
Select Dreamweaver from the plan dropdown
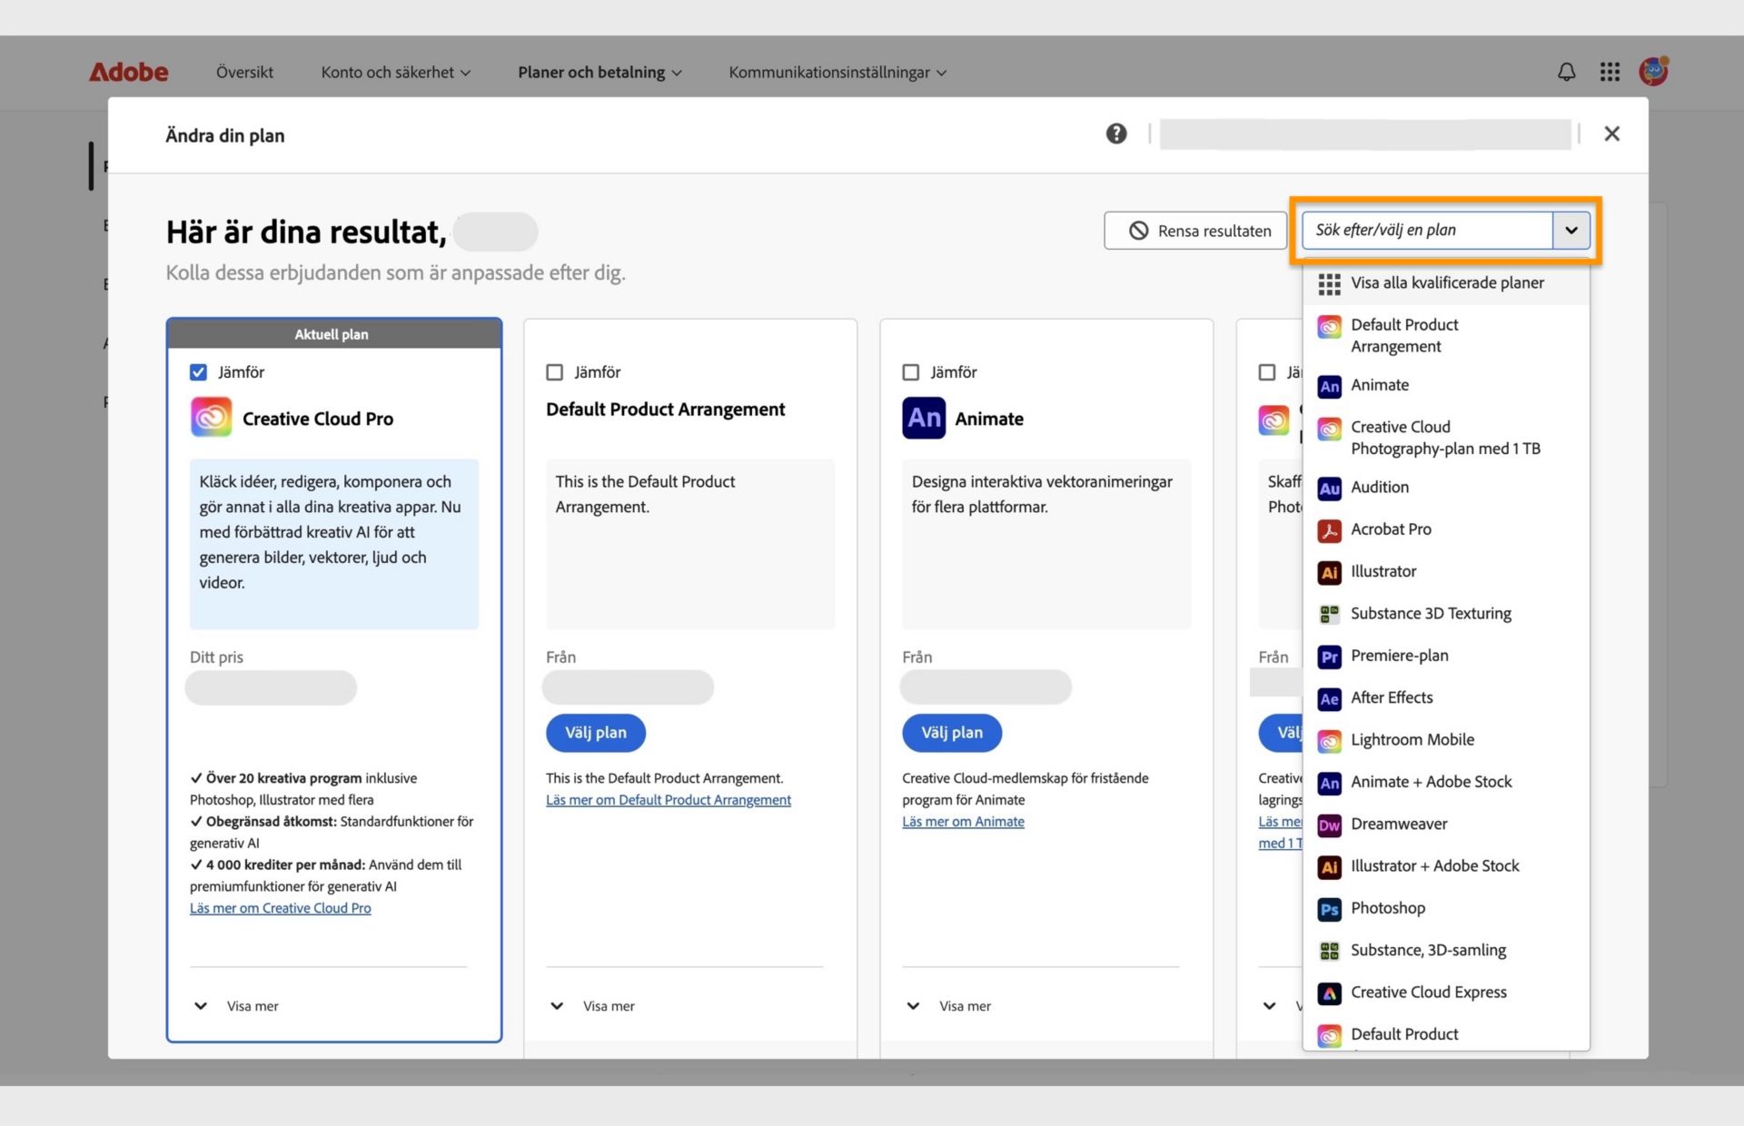(x=1398, y=825)
